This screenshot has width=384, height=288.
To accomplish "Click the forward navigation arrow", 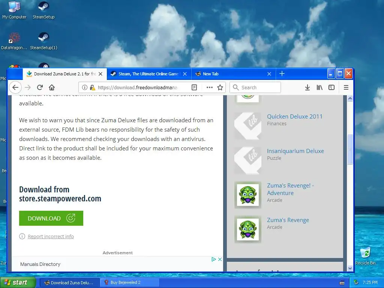I will coord(28,87).
